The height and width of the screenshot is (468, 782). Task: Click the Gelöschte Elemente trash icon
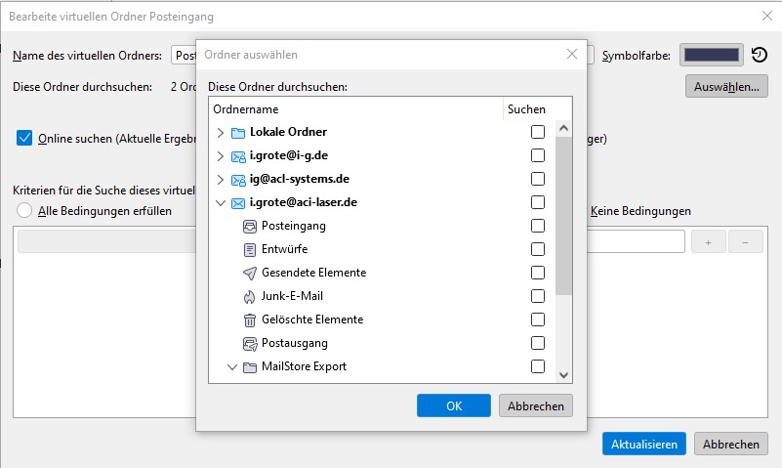click(x=250, y=319)
